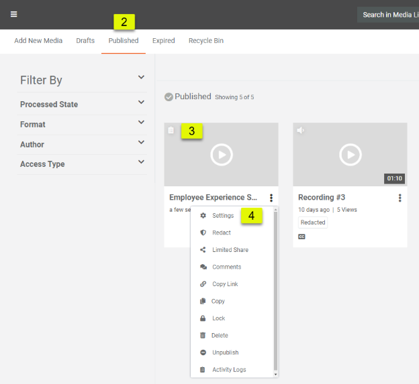Image resolution: width=419 pixels, height=384 pixels.
Task: Click the small icon on Employee Experience thumbnail
Action: pyautogui.click(x=171, y=130)
